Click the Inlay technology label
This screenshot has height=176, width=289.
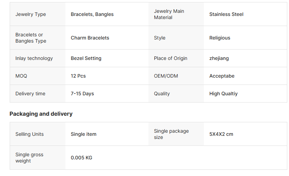[x=34, y=58]
